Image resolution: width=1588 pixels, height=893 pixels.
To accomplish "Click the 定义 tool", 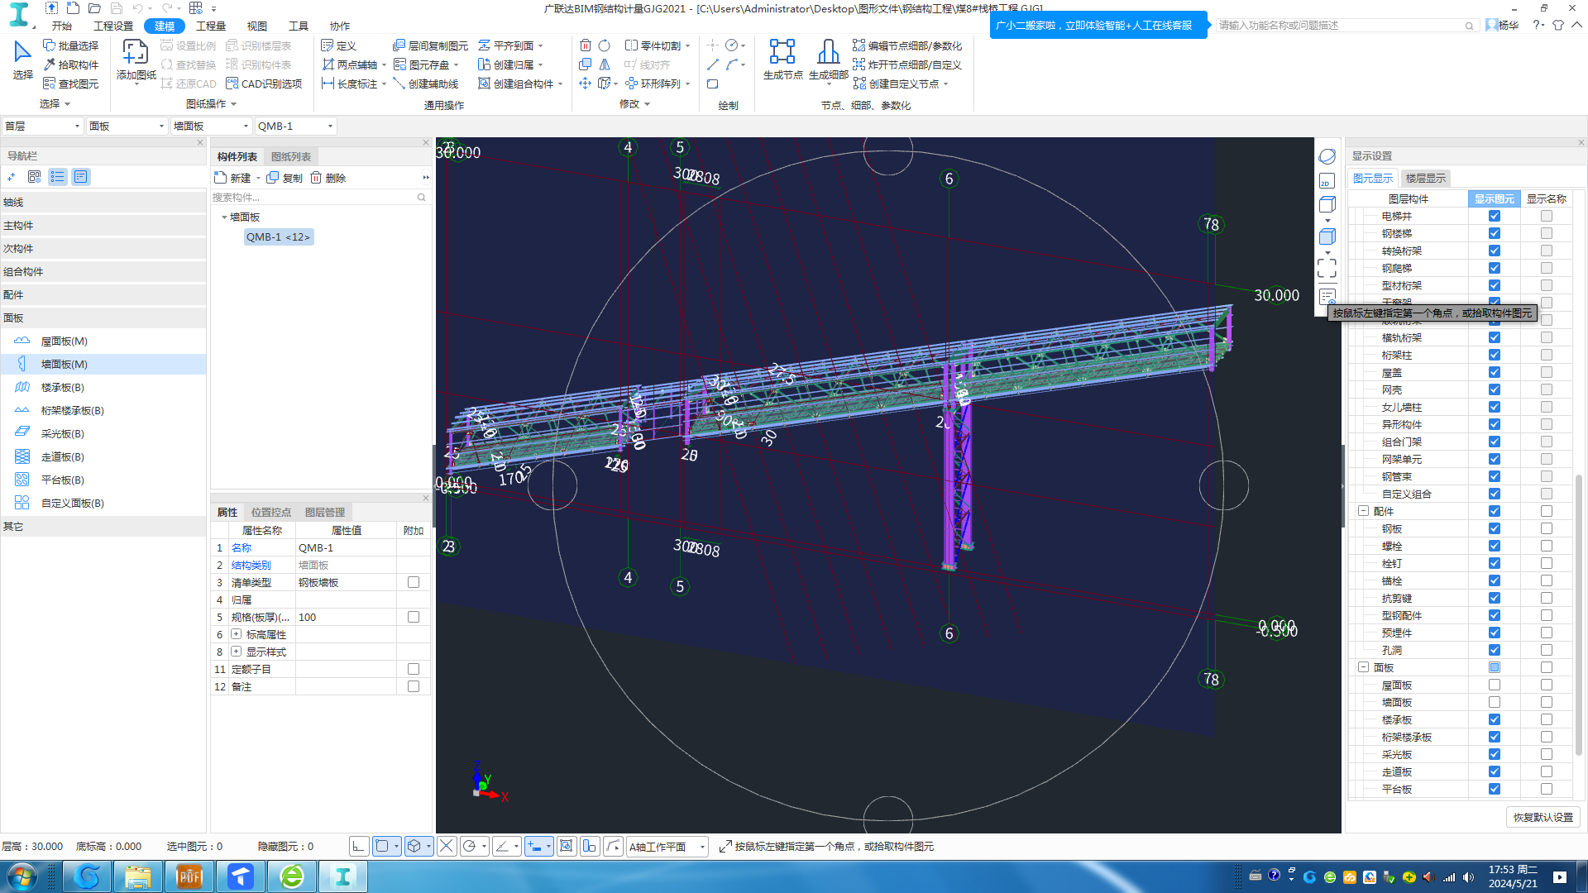I will [x=338, y=45].
